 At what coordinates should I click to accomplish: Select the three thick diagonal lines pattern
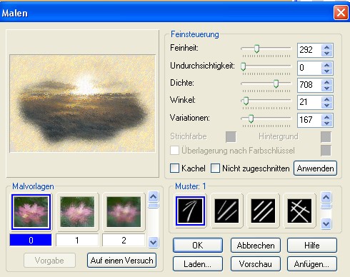[x=263, y=211]
